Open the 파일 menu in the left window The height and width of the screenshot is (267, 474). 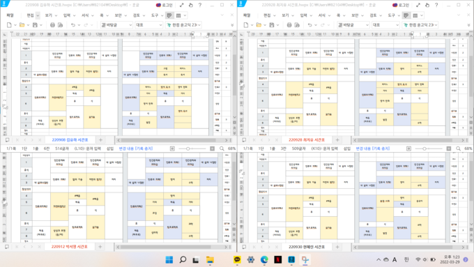click(x=10, y=15)
